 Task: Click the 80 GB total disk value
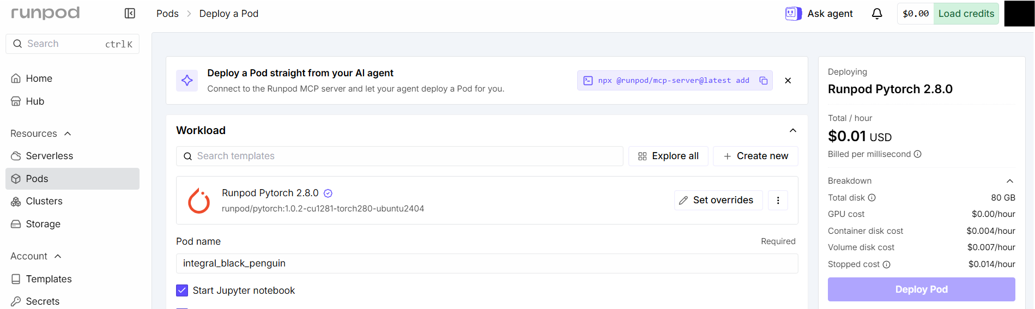[x=1003, y=198]
